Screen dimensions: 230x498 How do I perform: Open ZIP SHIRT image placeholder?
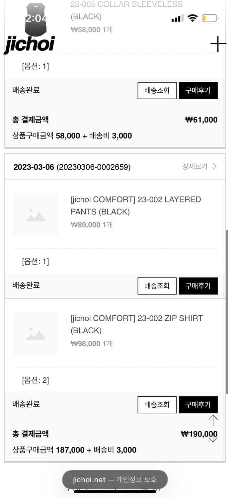click(x=36, y=333)
